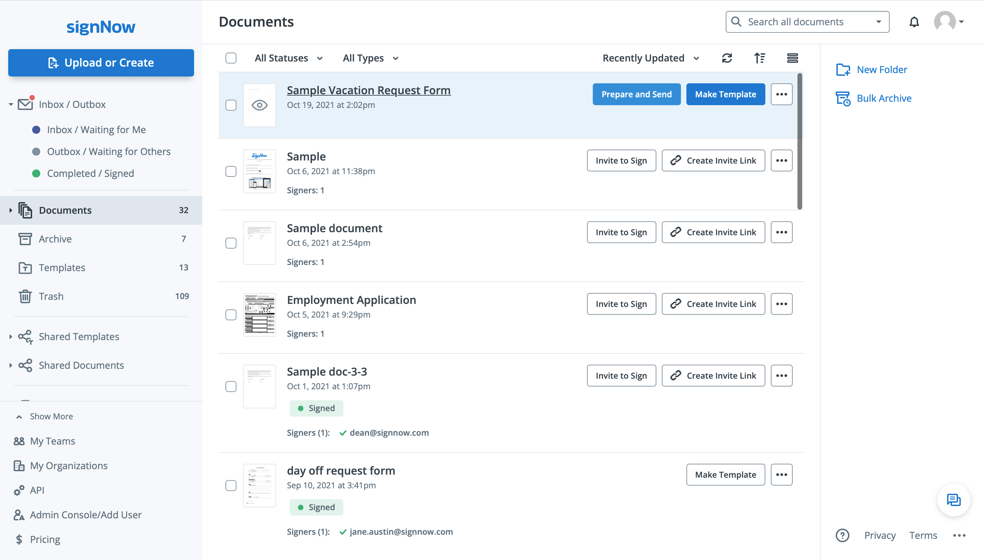The width and height of the screenshot is (984, 560).
Task: Go to the Trash folder
Action: tap(51, 296)
